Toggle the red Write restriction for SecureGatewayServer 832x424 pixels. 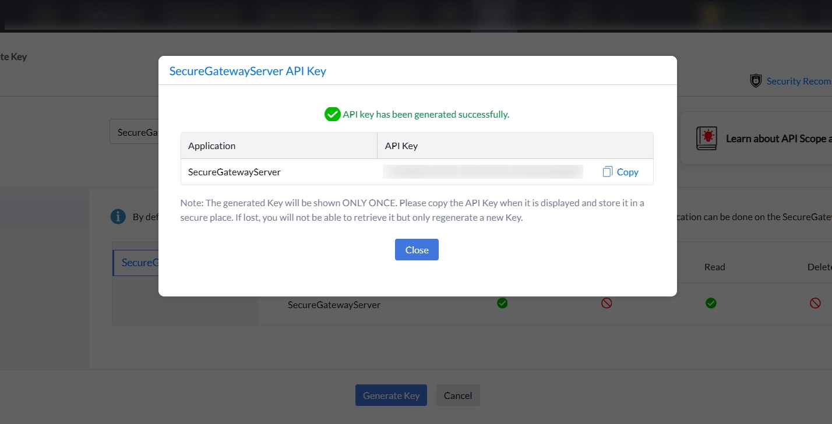(x=607, y=303)
